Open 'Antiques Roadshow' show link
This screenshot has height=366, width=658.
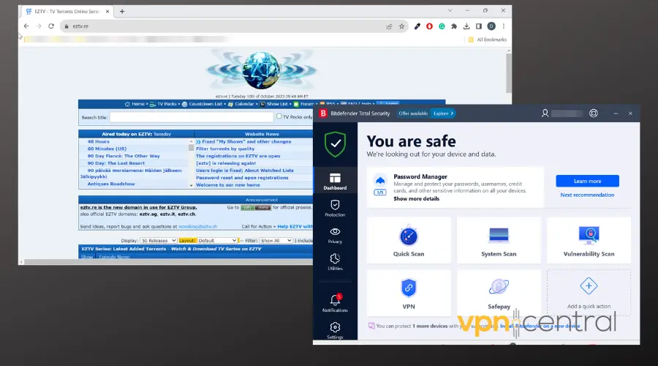(111, 184)
